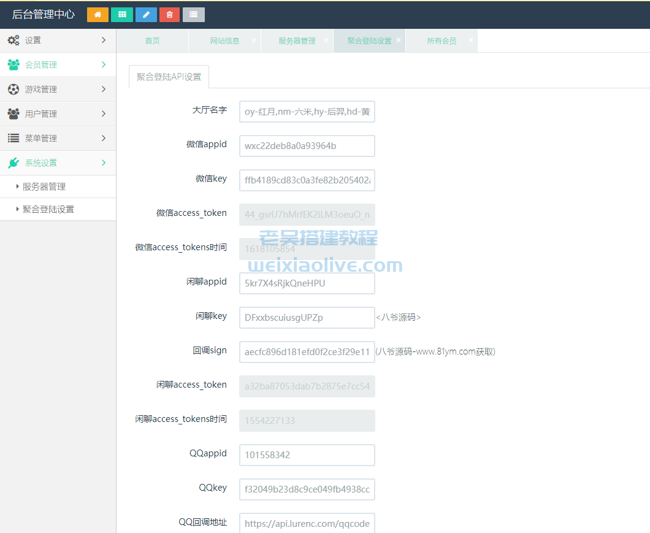The image size is (650, 533).
Task: Expand the 游戏管理 sidebar menu
Action: click(58, 90)
